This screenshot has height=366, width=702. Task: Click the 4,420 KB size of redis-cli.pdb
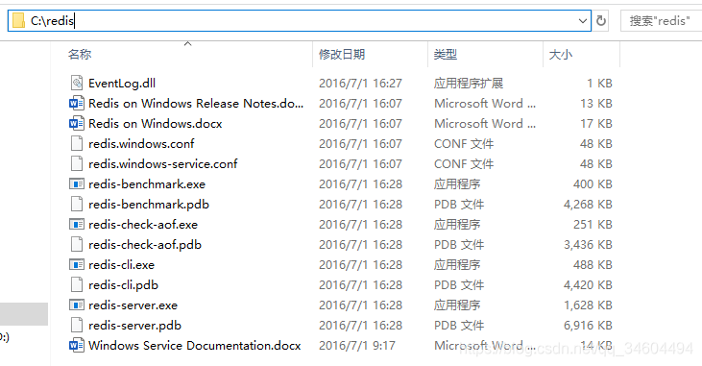click(x=588, y=285)
